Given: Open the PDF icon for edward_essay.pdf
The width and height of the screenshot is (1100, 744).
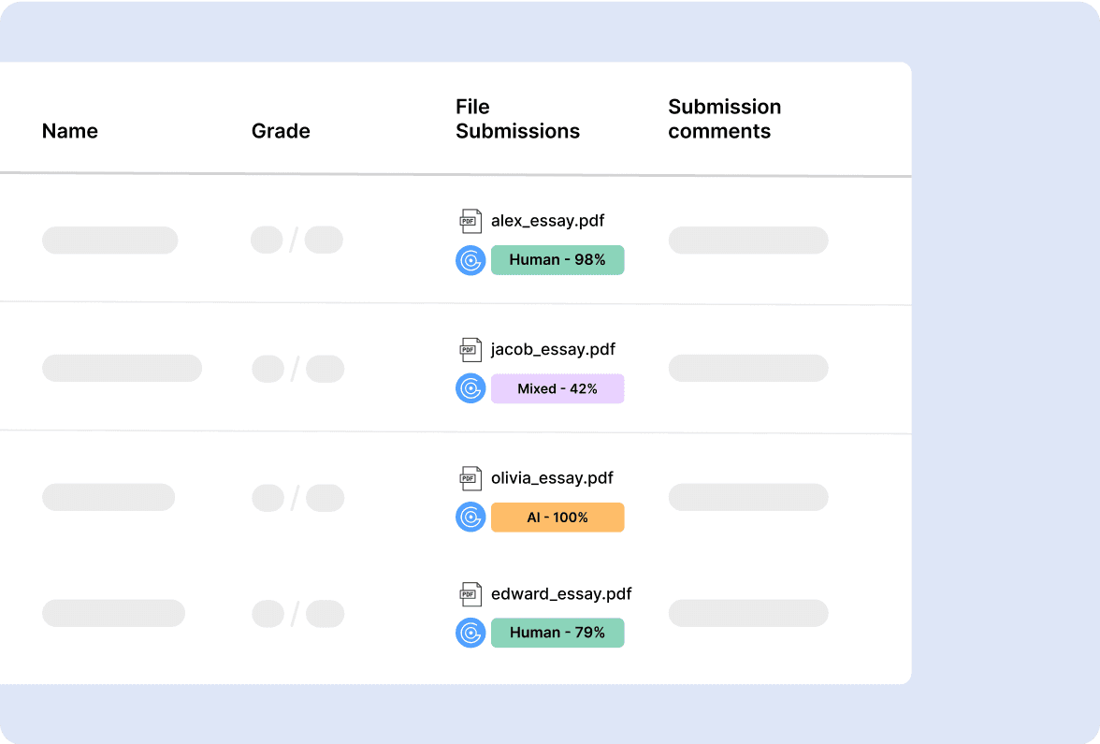Looking at the screenshot, I should [470, 593].
